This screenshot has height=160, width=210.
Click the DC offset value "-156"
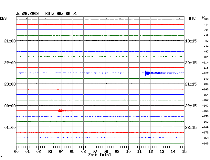pyautogui.click(x=205, y=111)
